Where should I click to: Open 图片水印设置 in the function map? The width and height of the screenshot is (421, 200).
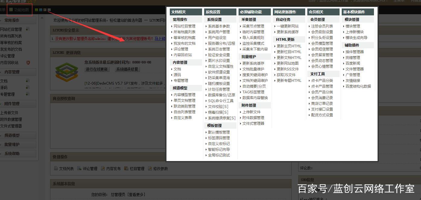click(x=219, y=61)
